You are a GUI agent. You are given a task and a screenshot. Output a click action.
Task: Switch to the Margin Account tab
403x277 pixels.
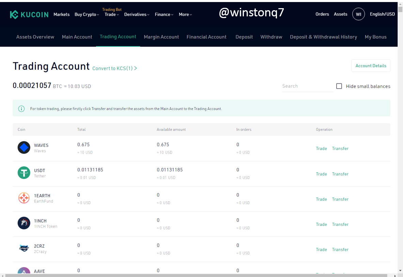click(x=161, y=37)
